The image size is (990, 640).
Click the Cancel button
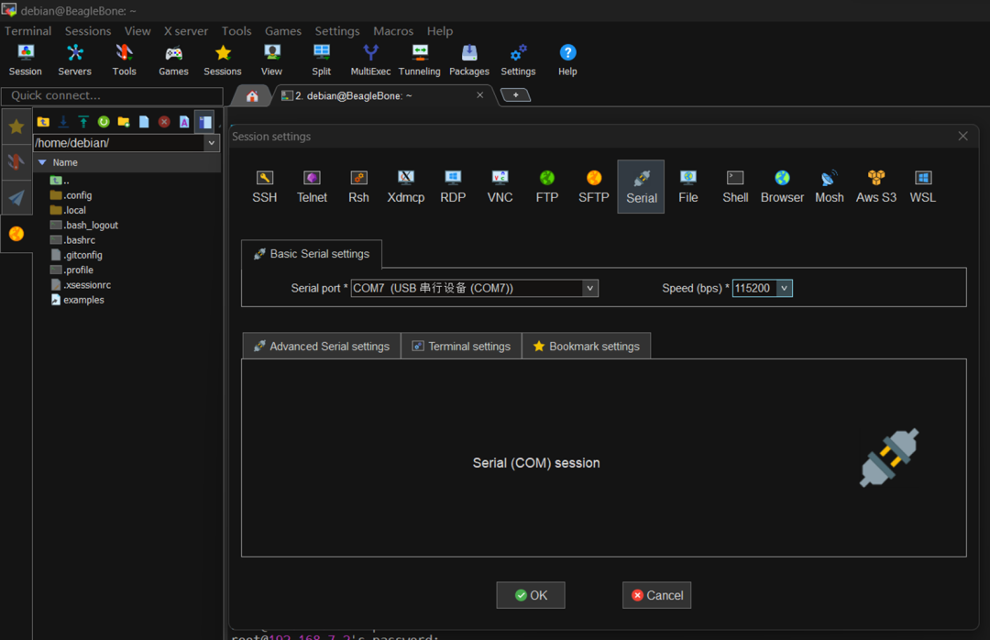pyautogui.click(x=656, y=595)
